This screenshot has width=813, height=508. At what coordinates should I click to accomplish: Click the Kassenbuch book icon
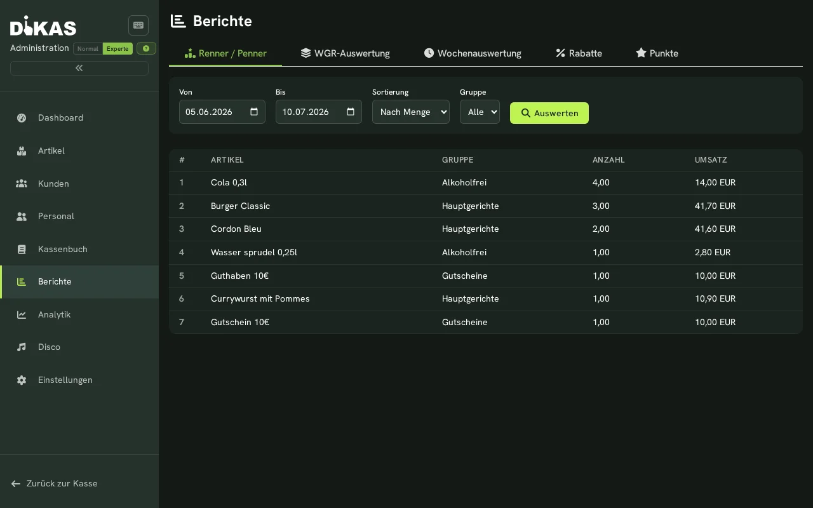[x=22, y=249]
